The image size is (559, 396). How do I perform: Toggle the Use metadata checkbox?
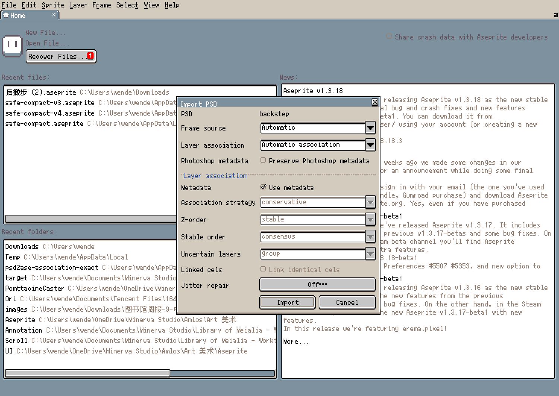pos(263,187)
